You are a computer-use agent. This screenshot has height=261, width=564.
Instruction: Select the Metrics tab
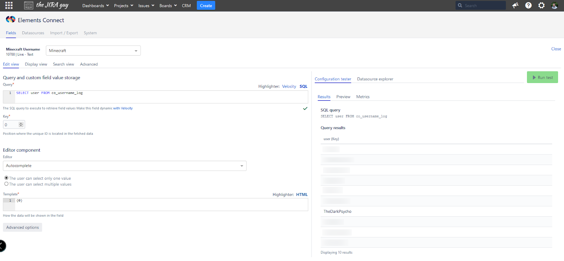click(363, 97)
